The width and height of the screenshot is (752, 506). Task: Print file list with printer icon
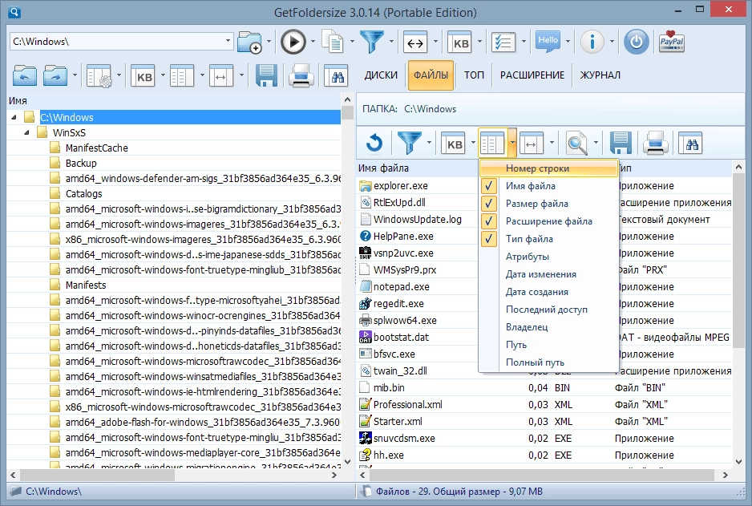tap(655, 143)
